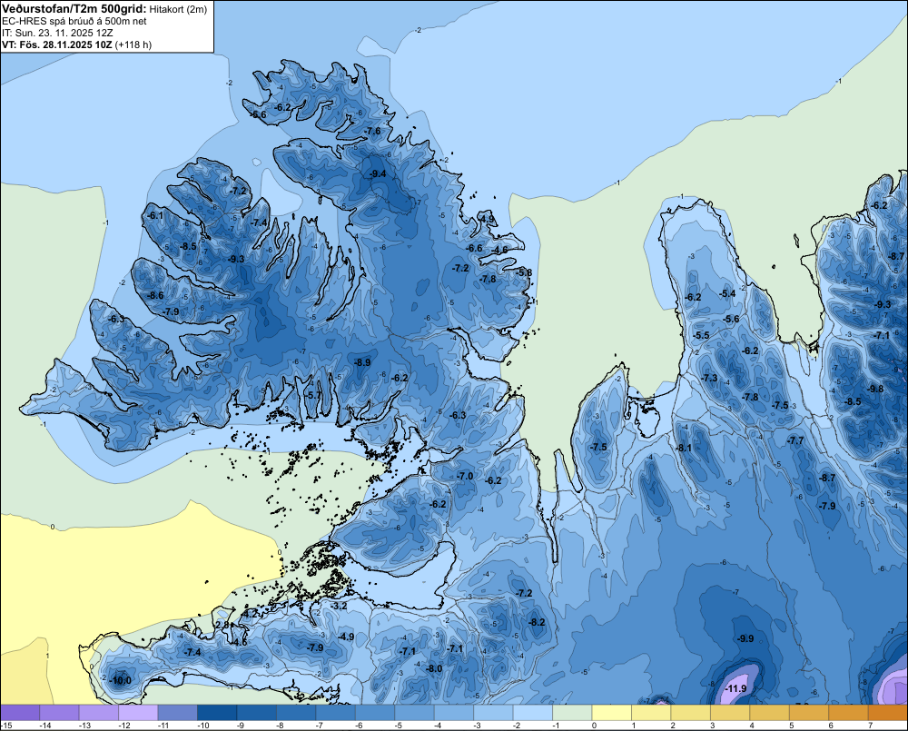This screenshot has height=731, width=908.
Task: Click the -3.2 temperature label
Action: (x=340, y=606)
